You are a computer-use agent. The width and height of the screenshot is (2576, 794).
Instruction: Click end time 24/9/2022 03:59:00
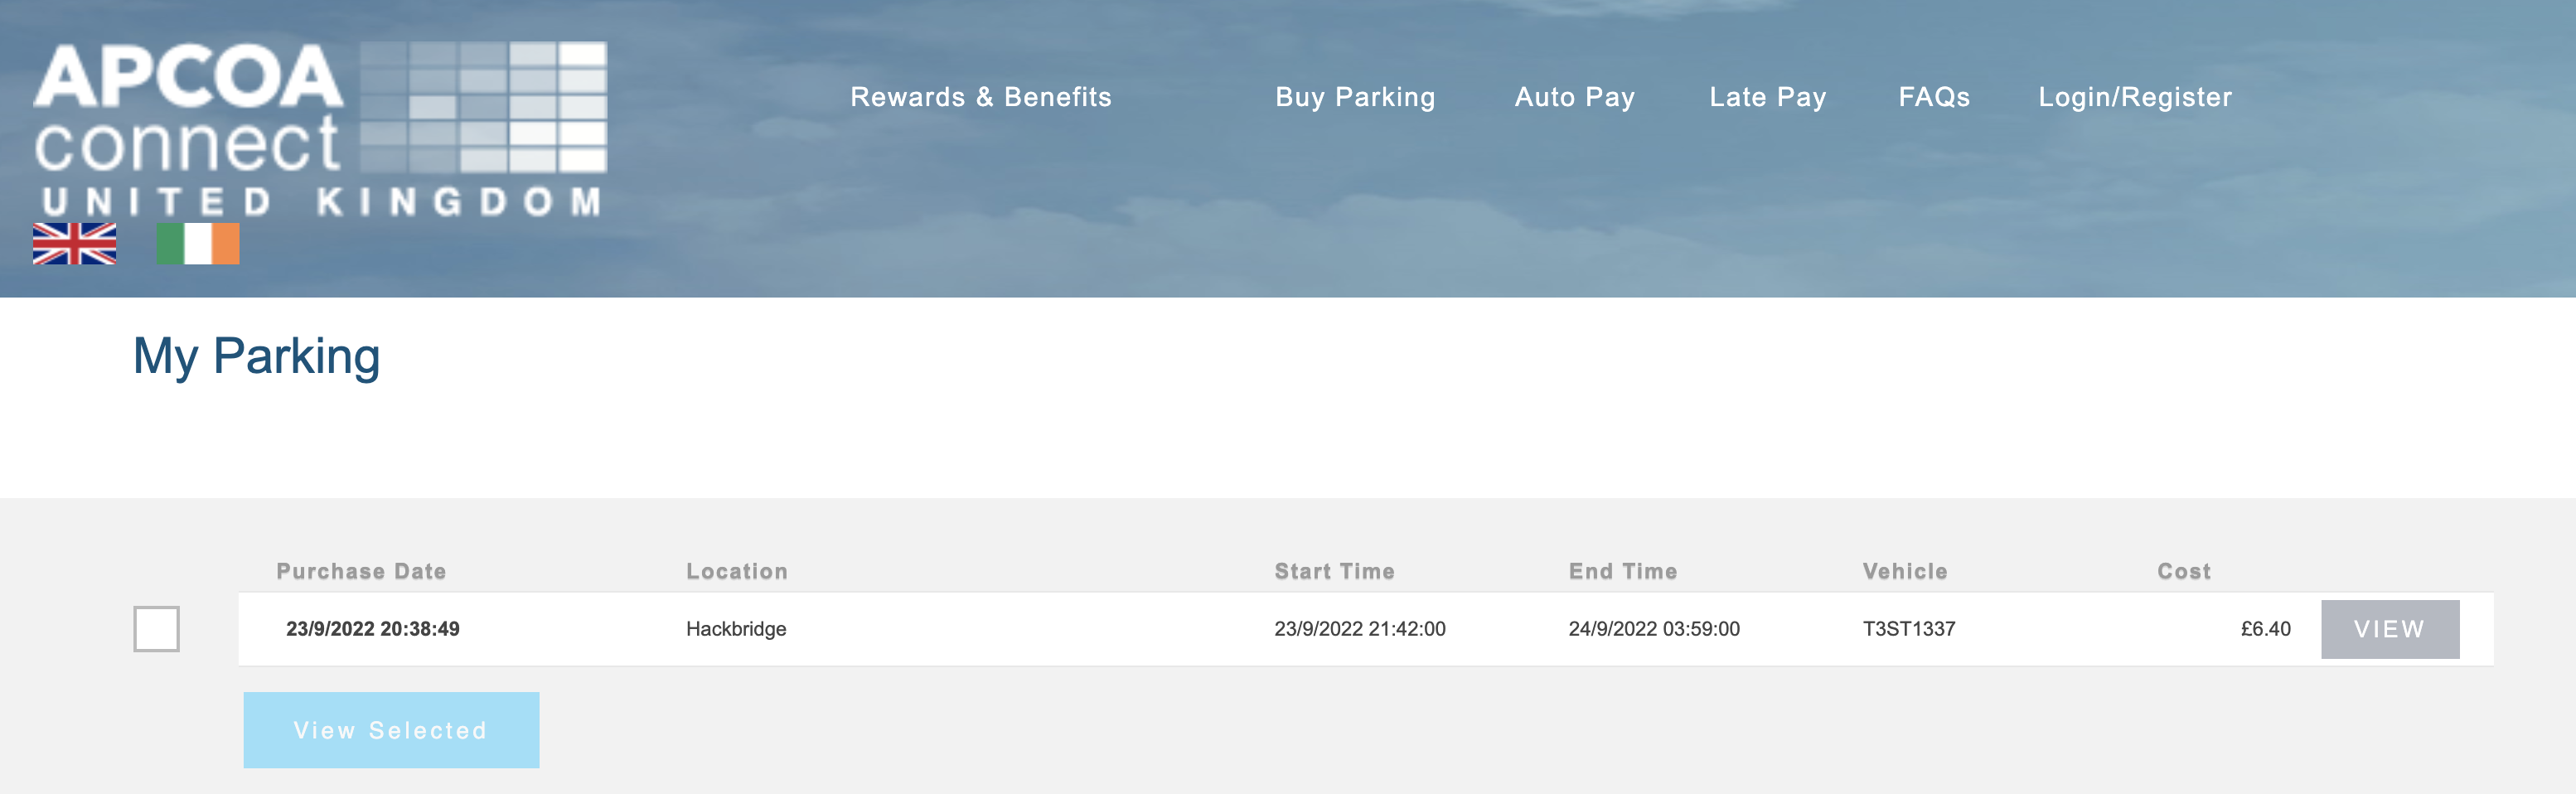point(1654,629)
